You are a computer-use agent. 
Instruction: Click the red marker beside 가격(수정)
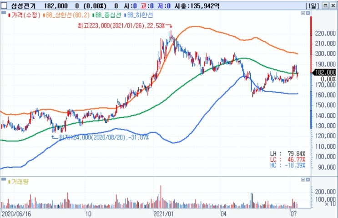click(x=9, y=15)
